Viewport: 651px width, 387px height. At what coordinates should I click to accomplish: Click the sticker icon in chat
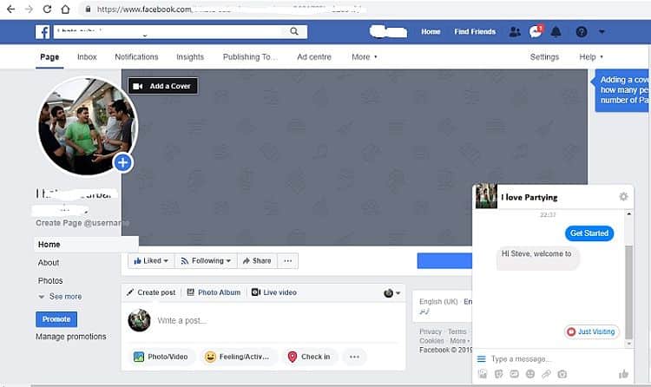point(498,374)
